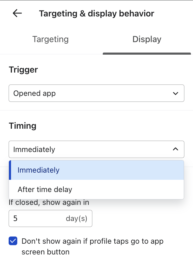Click the blue checkmark box icon
The height and width of the screenshot is (261, 193).
[13, 241]
